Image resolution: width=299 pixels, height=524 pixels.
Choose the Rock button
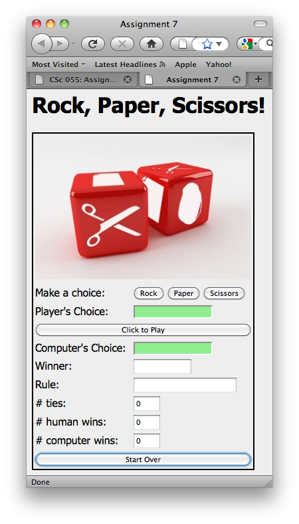149,293
